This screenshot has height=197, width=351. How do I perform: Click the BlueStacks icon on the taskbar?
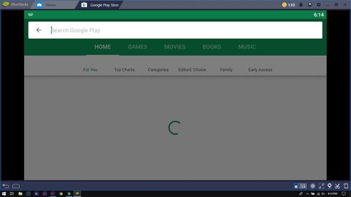[x=77, y=194]
